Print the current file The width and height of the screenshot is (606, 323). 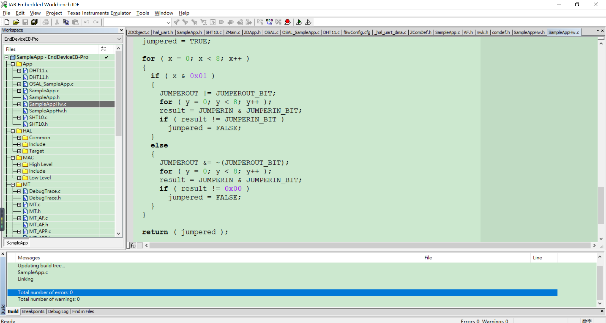tap(46, 22)
